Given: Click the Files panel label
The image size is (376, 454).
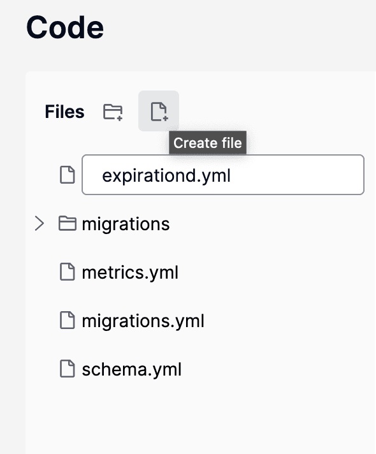Looking at the screenshot, I should 64,112.
